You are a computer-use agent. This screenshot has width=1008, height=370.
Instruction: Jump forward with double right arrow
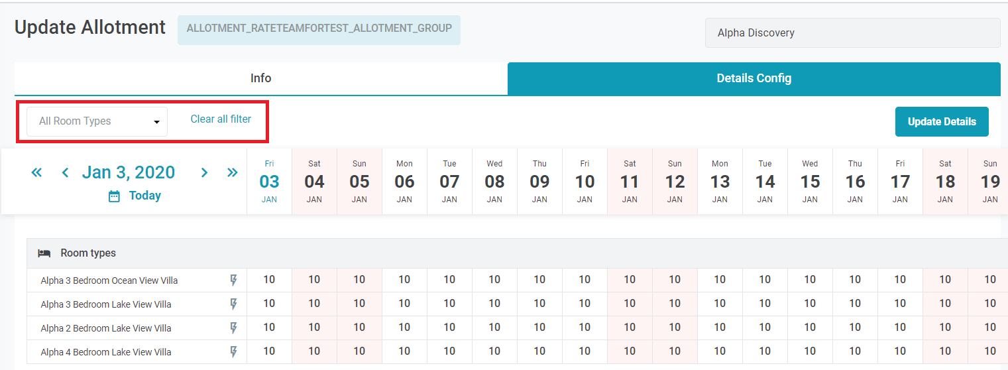point(232,172)
